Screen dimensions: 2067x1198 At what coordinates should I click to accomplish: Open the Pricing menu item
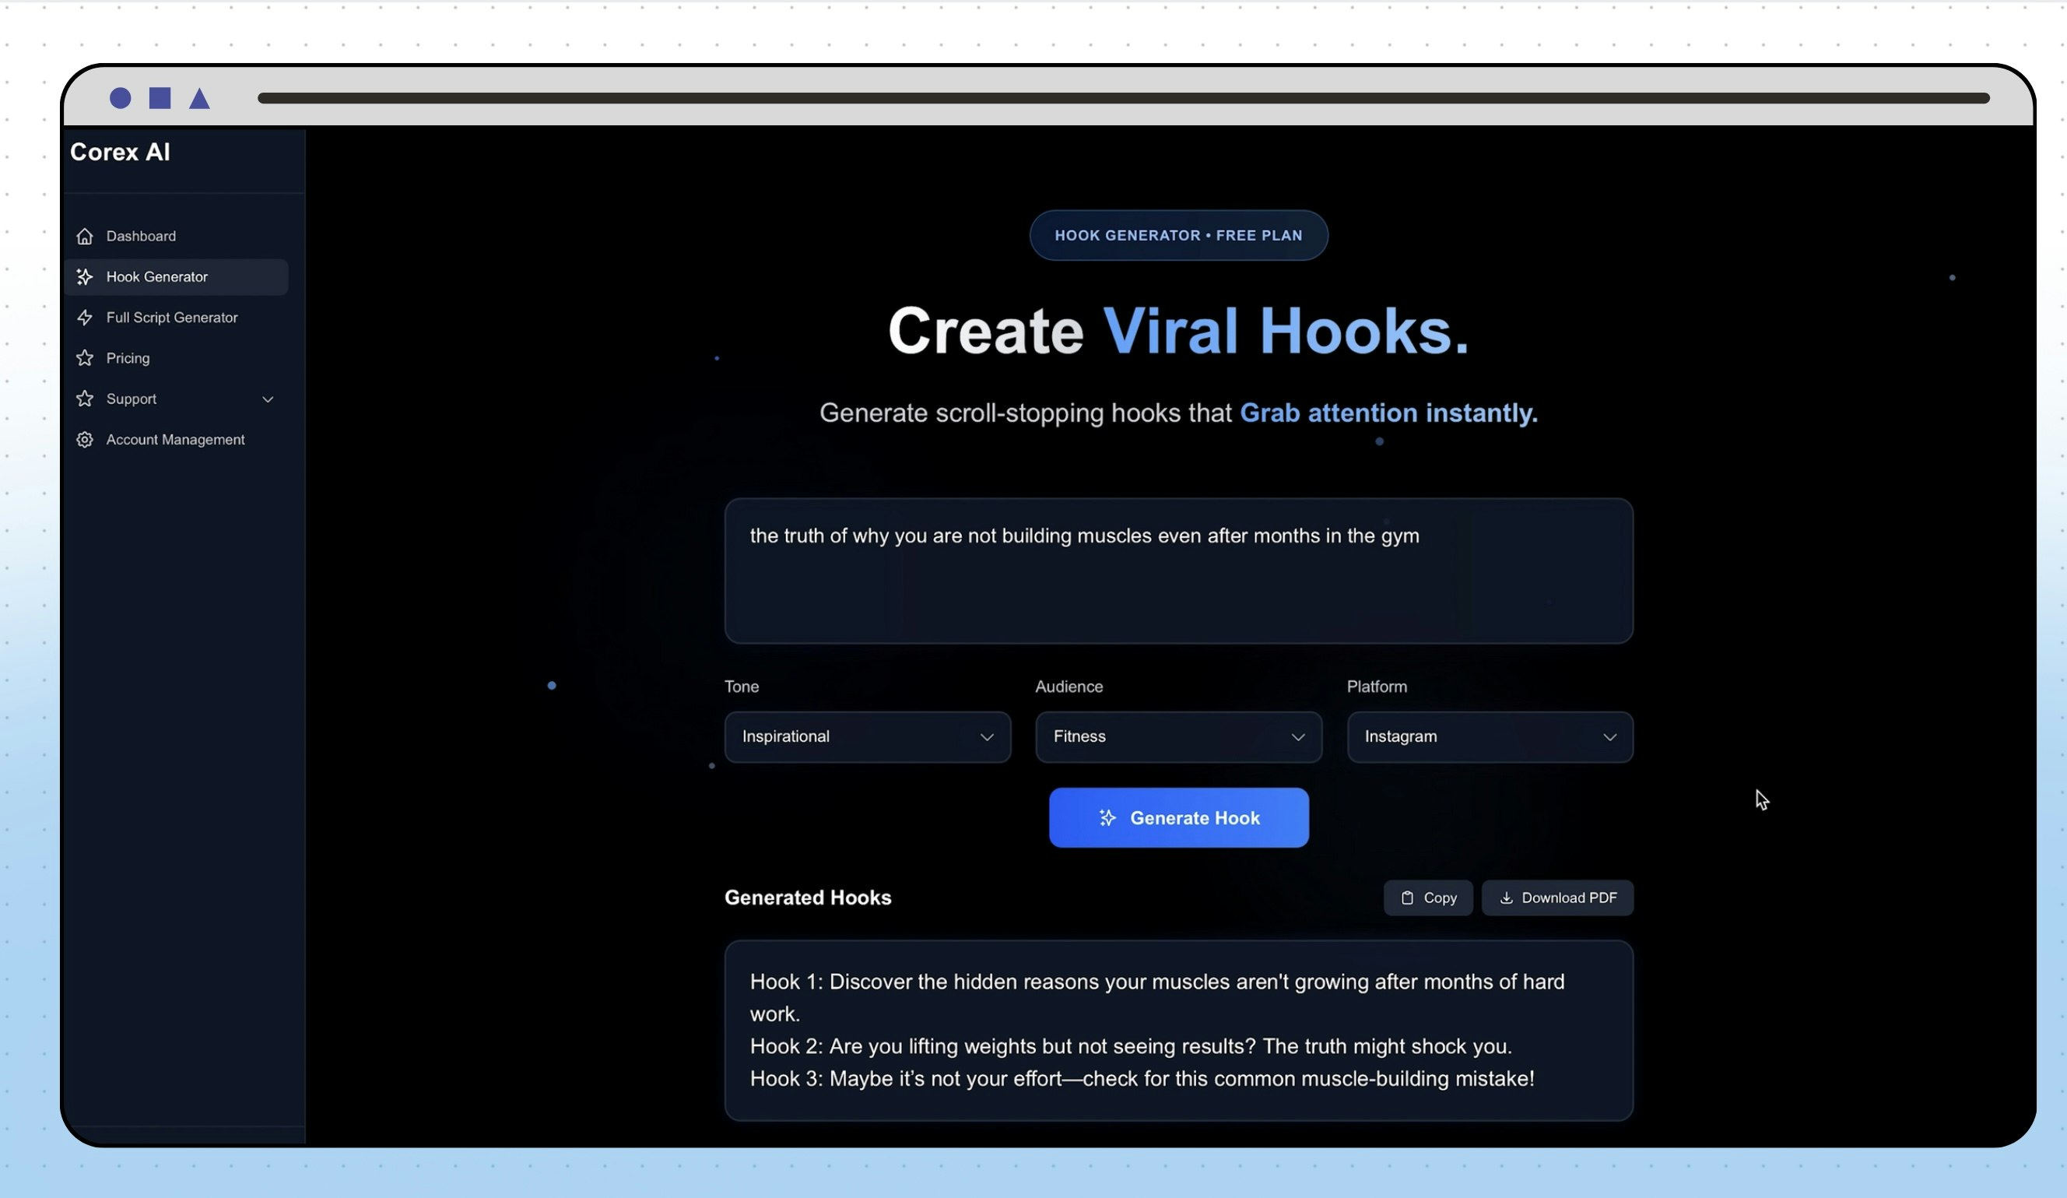coord(128,359)
